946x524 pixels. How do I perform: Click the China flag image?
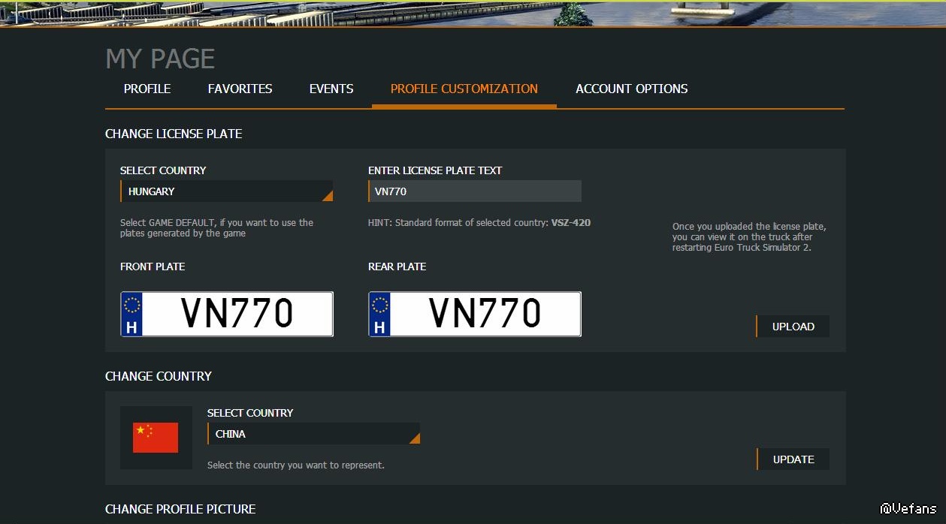coord(156,438)
